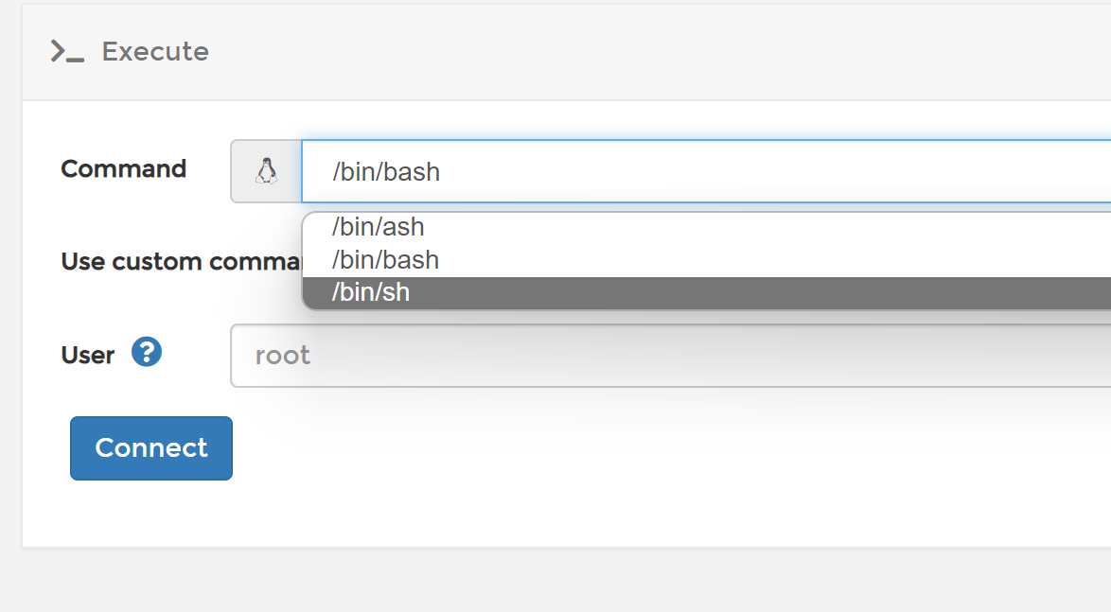
Task: Click the User label text
Action: tap(88, 355)
